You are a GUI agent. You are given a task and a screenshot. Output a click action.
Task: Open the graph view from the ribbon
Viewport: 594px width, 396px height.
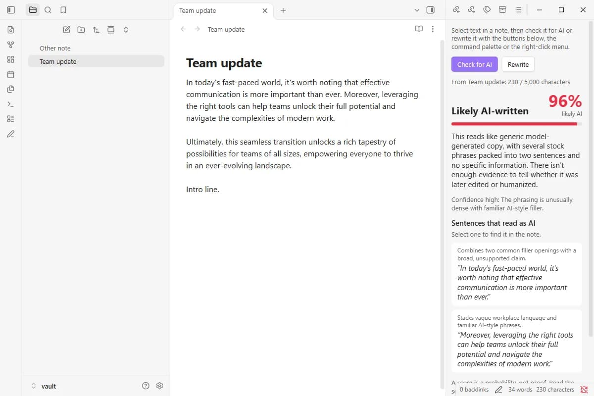click(x=11, y=45)
